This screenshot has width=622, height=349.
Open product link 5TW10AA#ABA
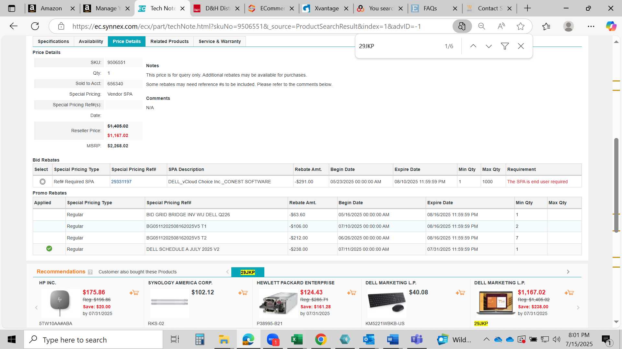(x=56, y=323)
